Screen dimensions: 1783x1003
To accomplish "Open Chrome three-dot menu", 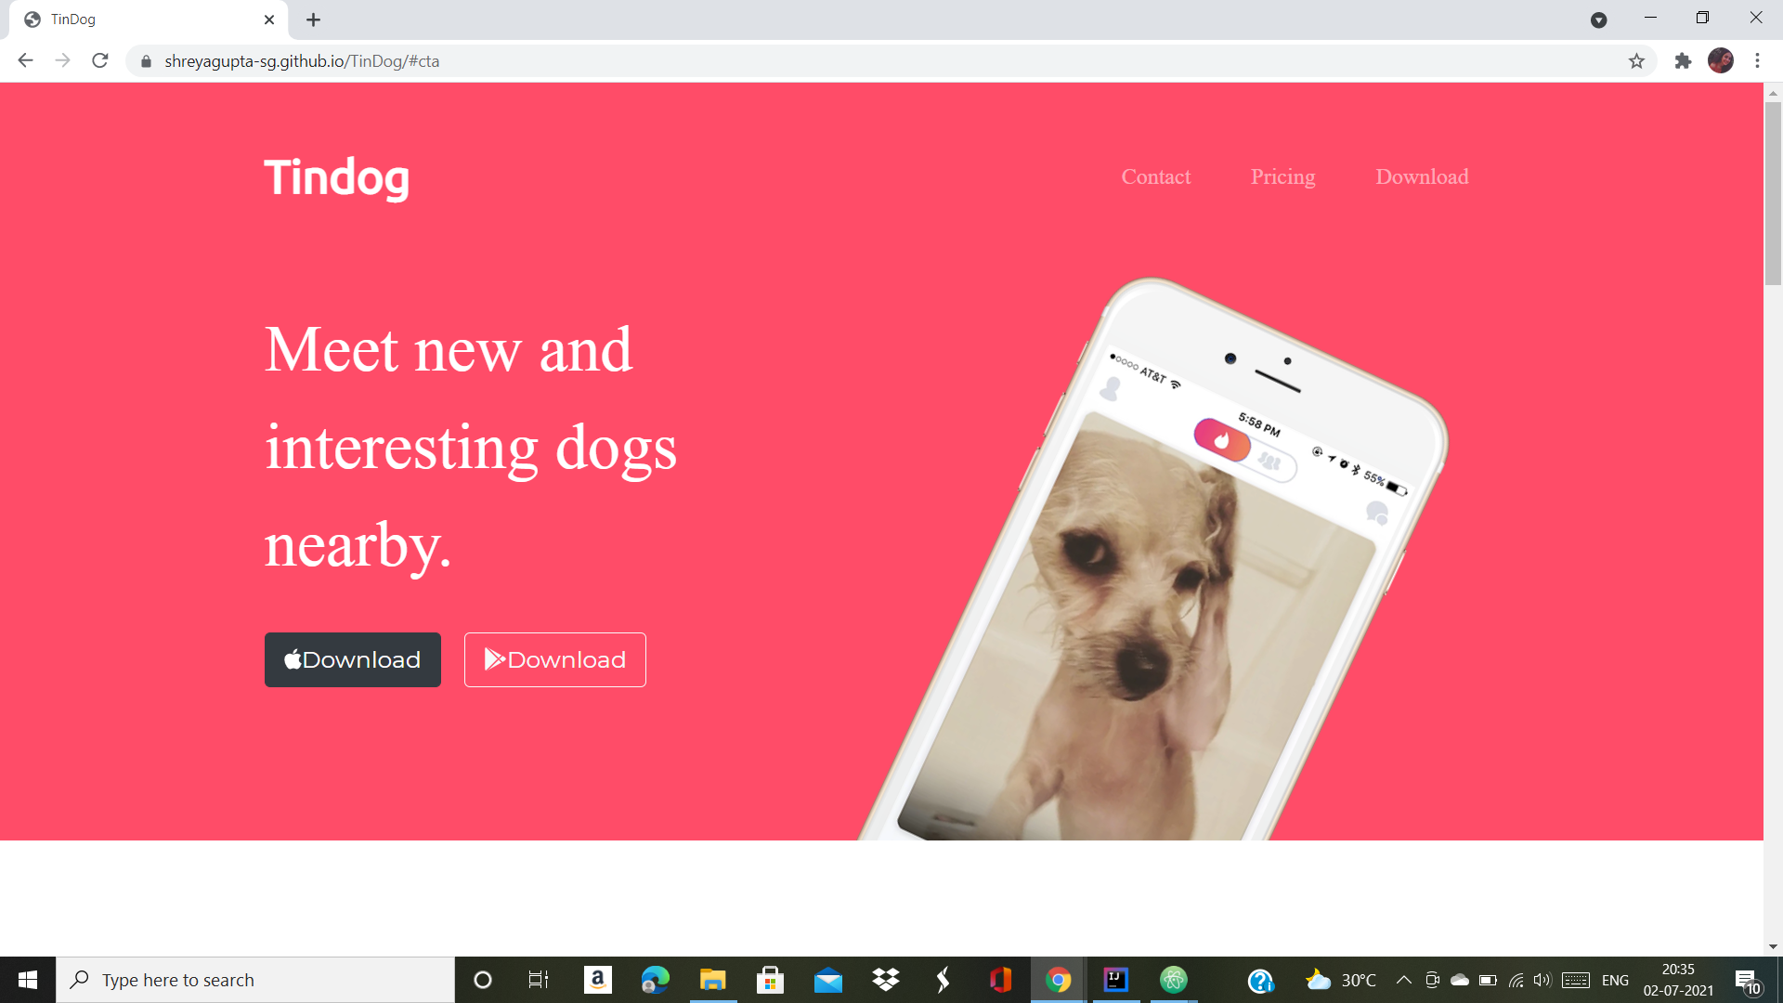I will [x=1757, y=61].
